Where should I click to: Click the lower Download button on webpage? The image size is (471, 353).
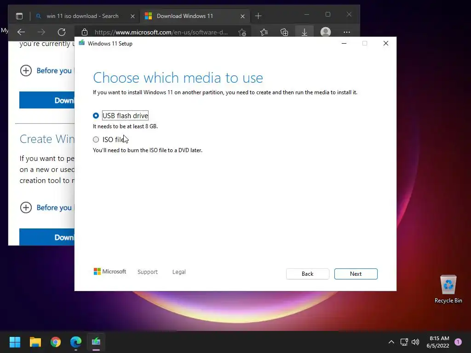(x=47, y=237)
